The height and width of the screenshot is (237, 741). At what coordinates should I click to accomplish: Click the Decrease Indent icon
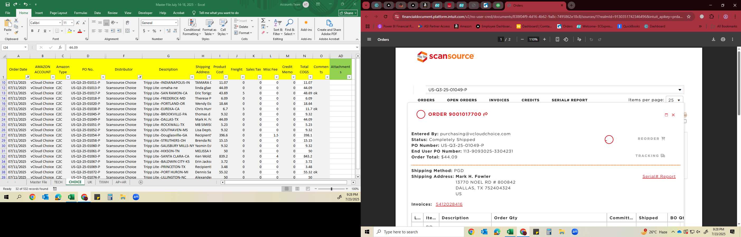(113, 31)
